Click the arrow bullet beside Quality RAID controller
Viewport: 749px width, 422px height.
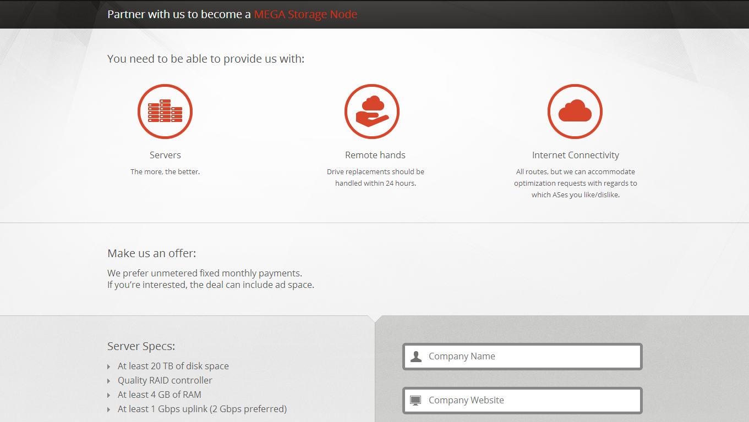coord(109,381)
